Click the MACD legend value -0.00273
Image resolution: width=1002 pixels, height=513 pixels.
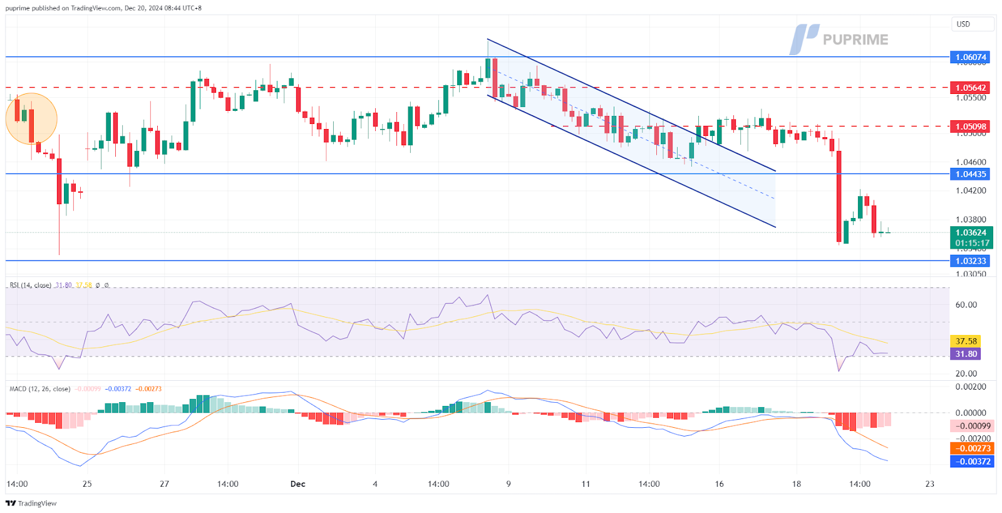click(x=148, y=389)
